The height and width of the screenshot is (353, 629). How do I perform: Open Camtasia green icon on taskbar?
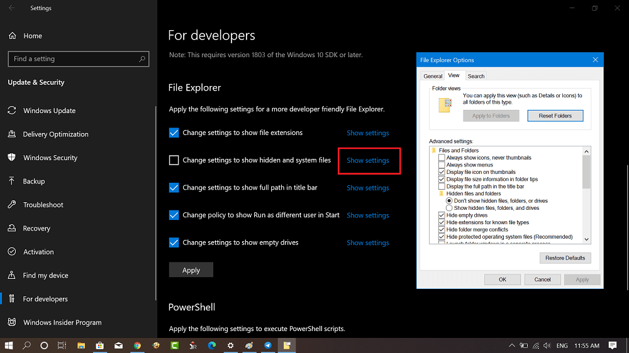point(174,345)
